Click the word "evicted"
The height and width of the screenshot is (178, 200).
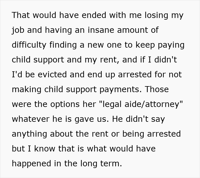pyautogui.click(x=54, y=74)
